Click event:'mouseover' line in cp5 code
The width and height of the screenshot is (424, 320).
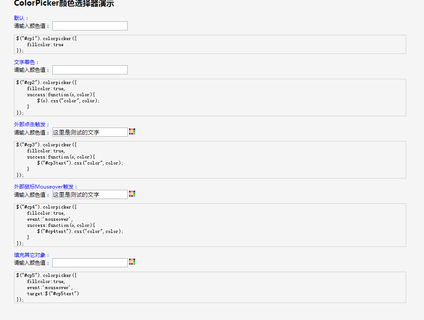coord(50,288)
